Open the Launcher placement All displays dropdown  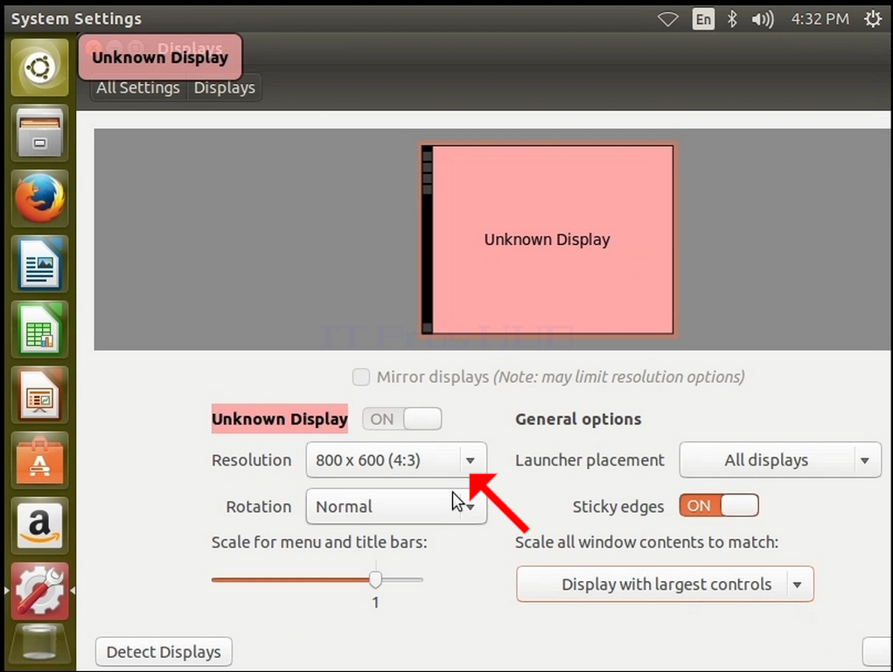coord(780,460)
